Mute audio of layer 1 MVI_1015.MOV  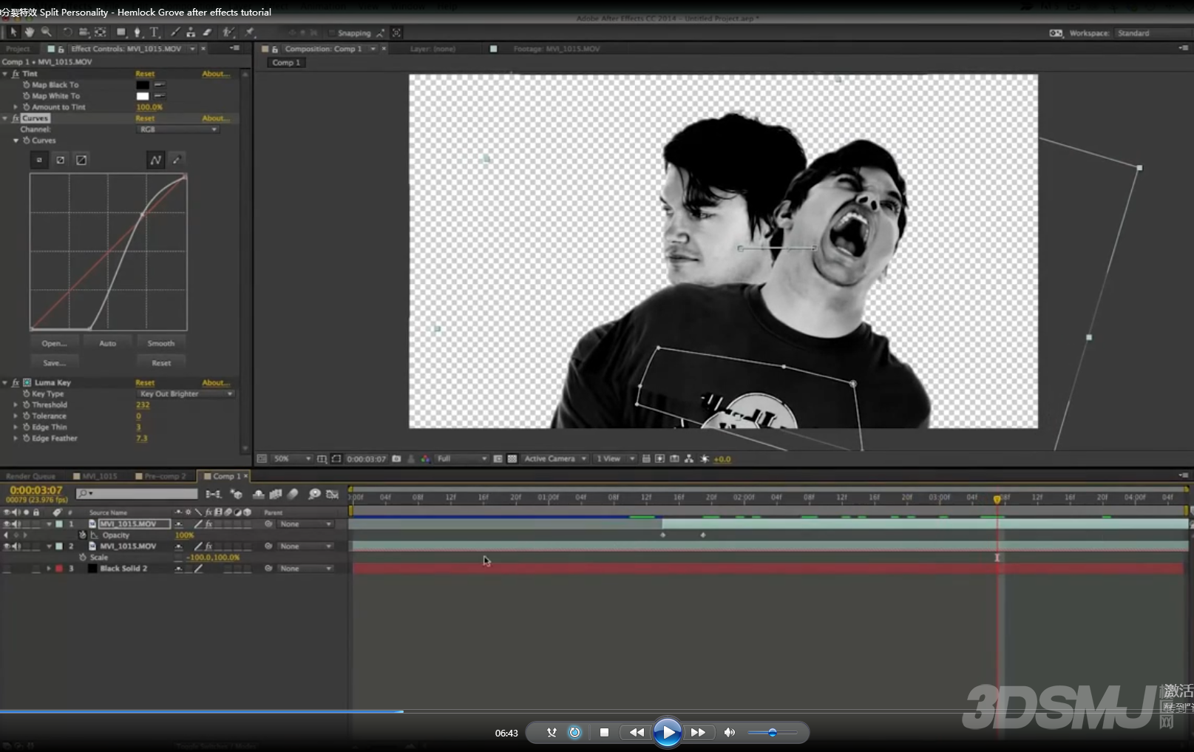[16, 524]
